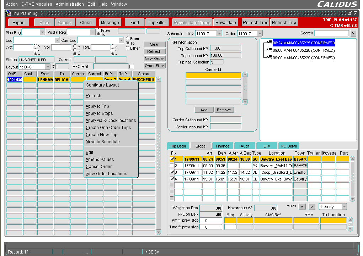This screenshot has height=256, width=363.
Task: Tick the checkbox next to EFX Ref.
Action: (x=131, y=67)
